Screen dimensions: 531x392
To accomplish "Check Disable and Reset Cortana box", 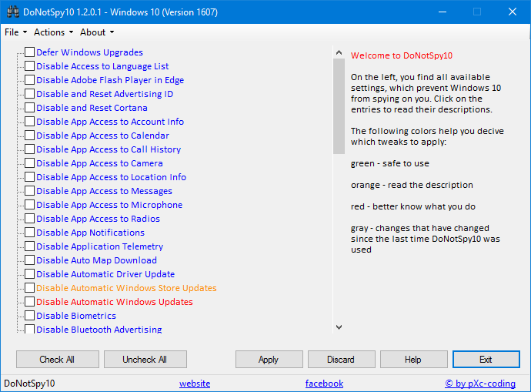I will coord(29,108).
